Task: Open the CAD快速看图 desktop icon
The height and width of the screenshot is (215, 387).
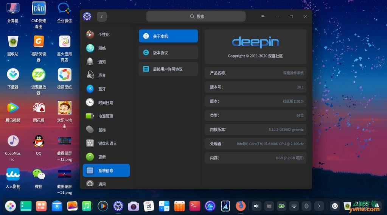Action: click(39, 15)
